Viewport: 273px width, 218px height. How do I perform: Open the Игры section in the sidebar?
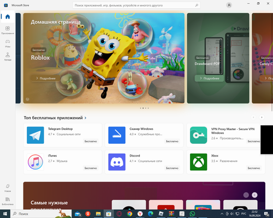pos(8,44)
